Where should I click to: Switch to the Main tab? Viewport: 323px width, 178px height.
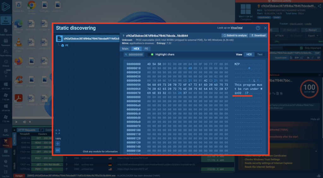pyautogui.click(x=125, y=49)
